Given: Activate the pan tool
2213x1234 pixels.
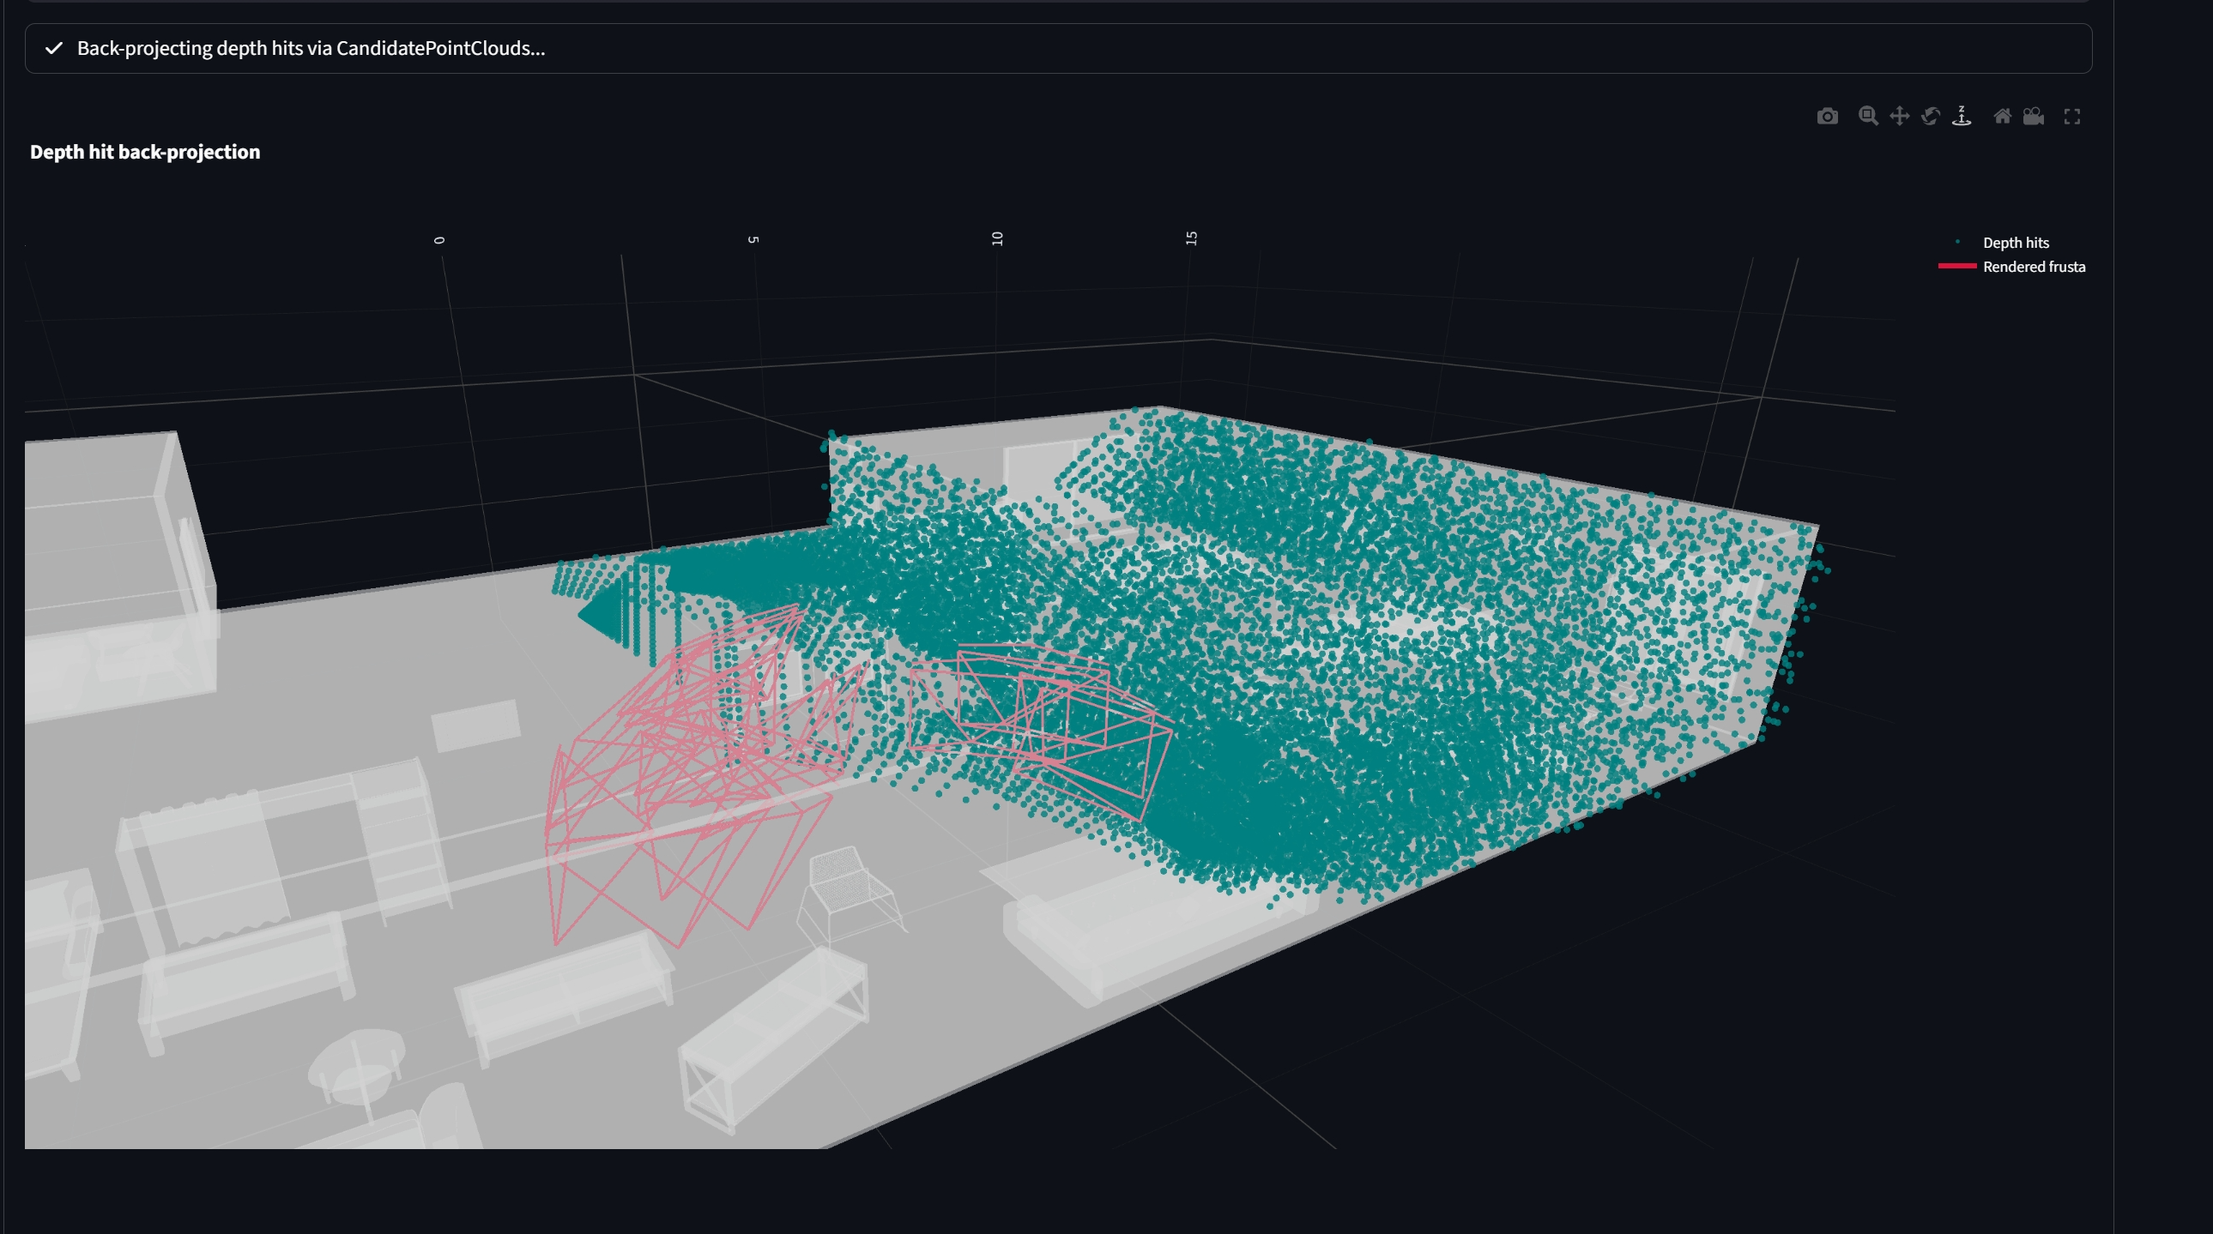Looking at the screenshot, I should pyautogui.click(x=1900, y=116).
